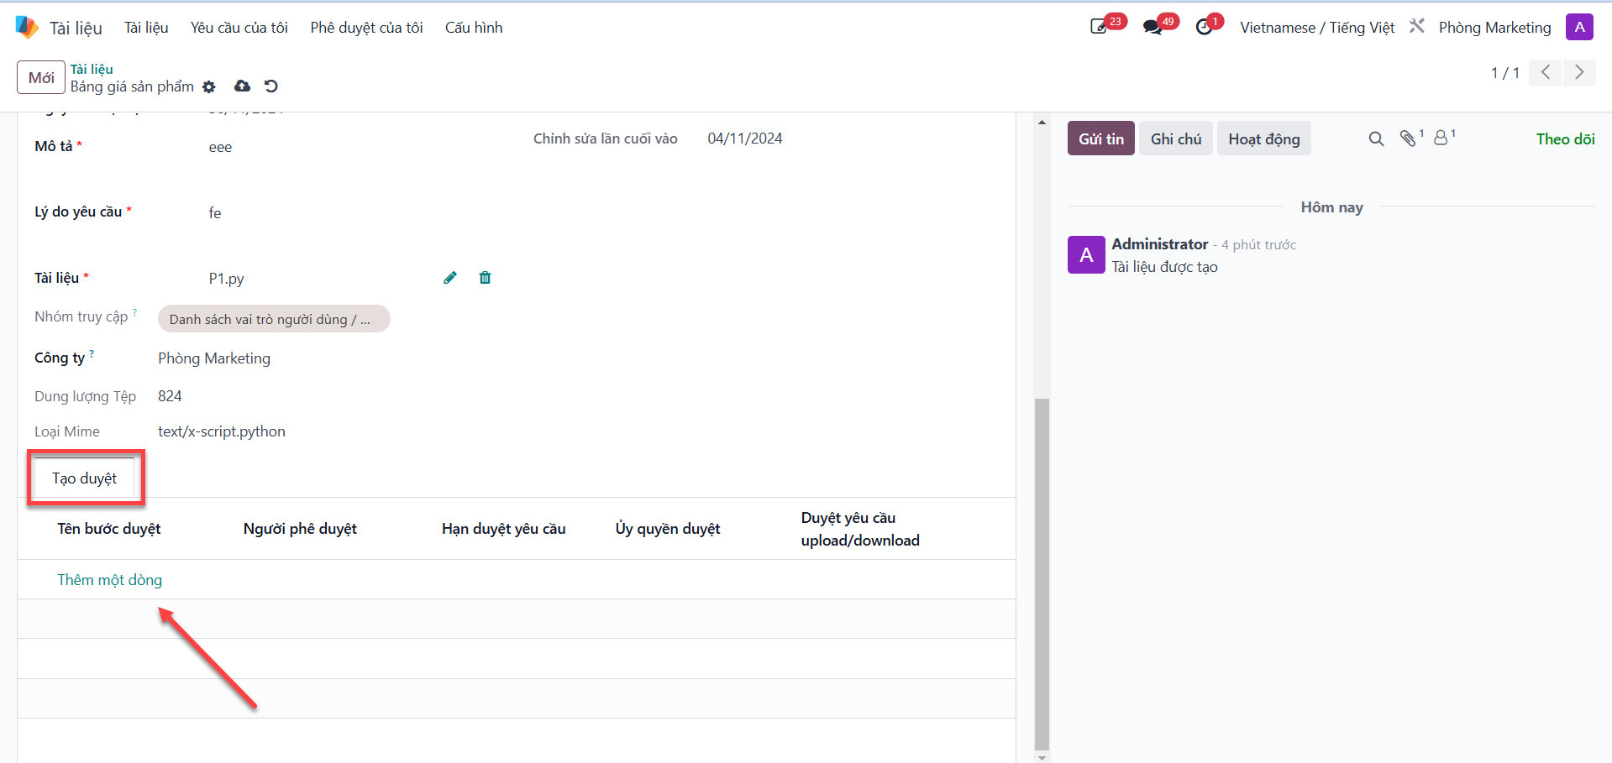Delete the P1.py file with trash icon

pyautogui.click(x=485, y=278)
